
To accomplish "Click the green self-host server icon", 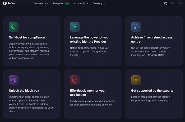I will pyautogui.click(x=14, y=27).
